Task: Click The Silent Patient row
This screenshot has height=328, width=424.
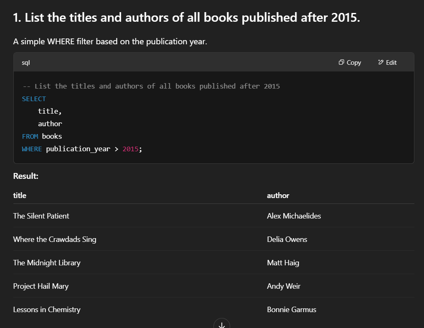Action: 41,216
